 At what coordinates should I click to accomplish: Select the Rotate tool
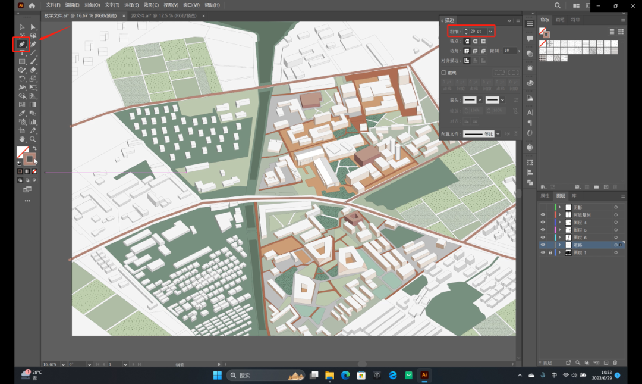[x=22, y=79]
